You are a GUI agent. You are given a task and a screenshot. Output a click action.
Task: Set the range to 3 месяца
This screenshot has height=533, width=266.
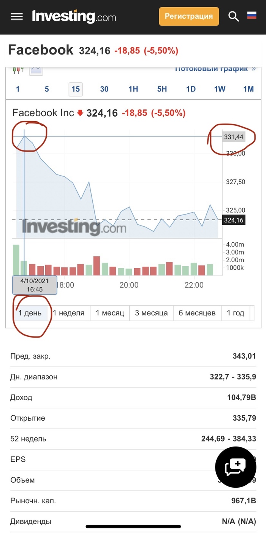pyautogui.click(x=151, y=313)
